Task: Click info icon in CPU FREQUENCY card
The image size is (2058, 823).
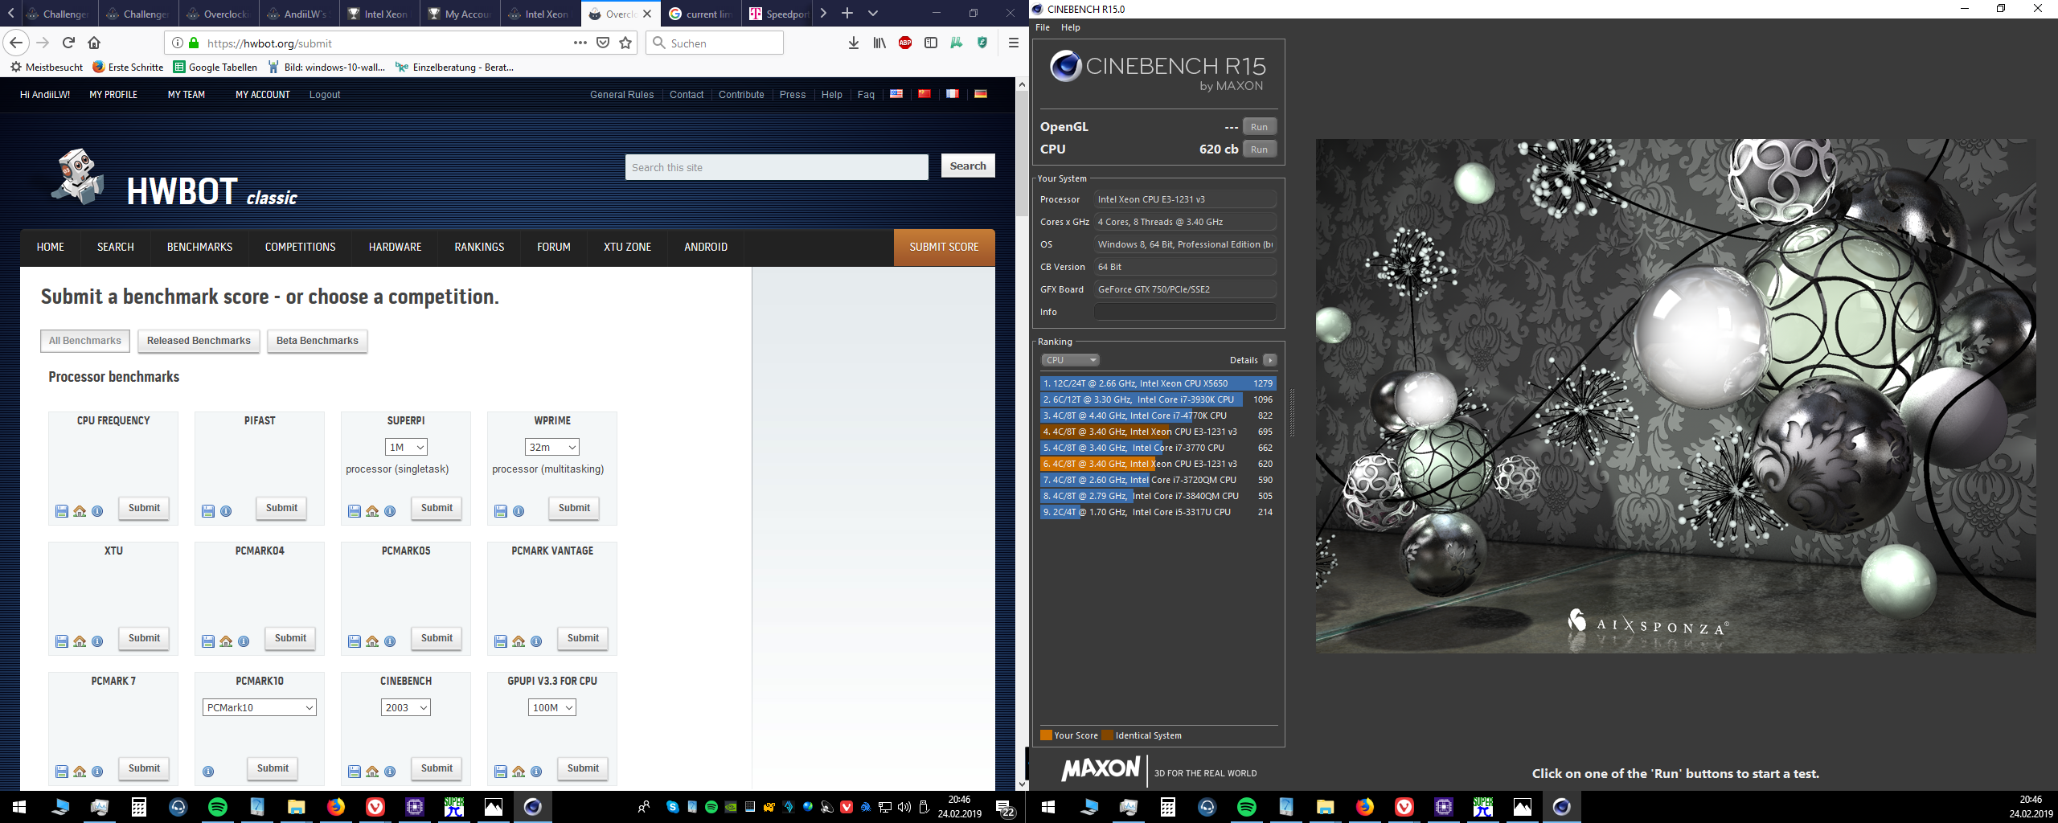Action: pyautogui.click(x=97, y=511)
